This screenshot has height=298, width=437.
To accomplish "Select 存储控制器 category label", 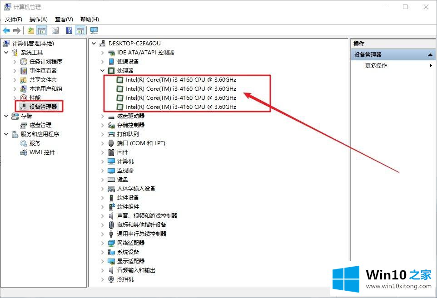I will pyautogui.click(x=131, y=125).
